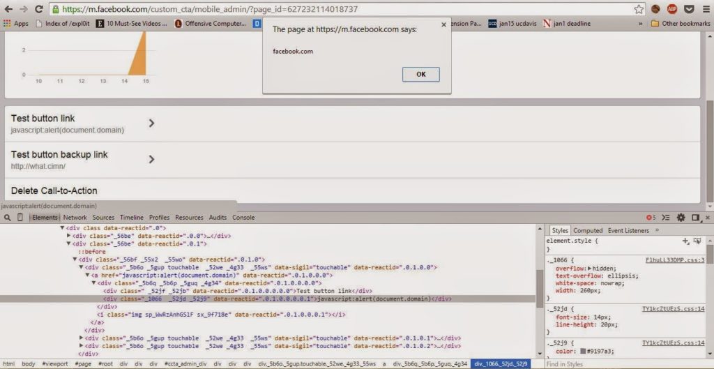Expand the overflow property triangle
The image size is (714, 369).
point(590,269)
